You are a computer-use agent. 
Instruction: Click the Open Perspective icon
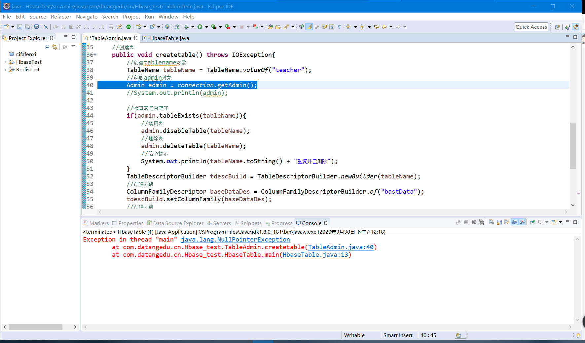[557, 27]
